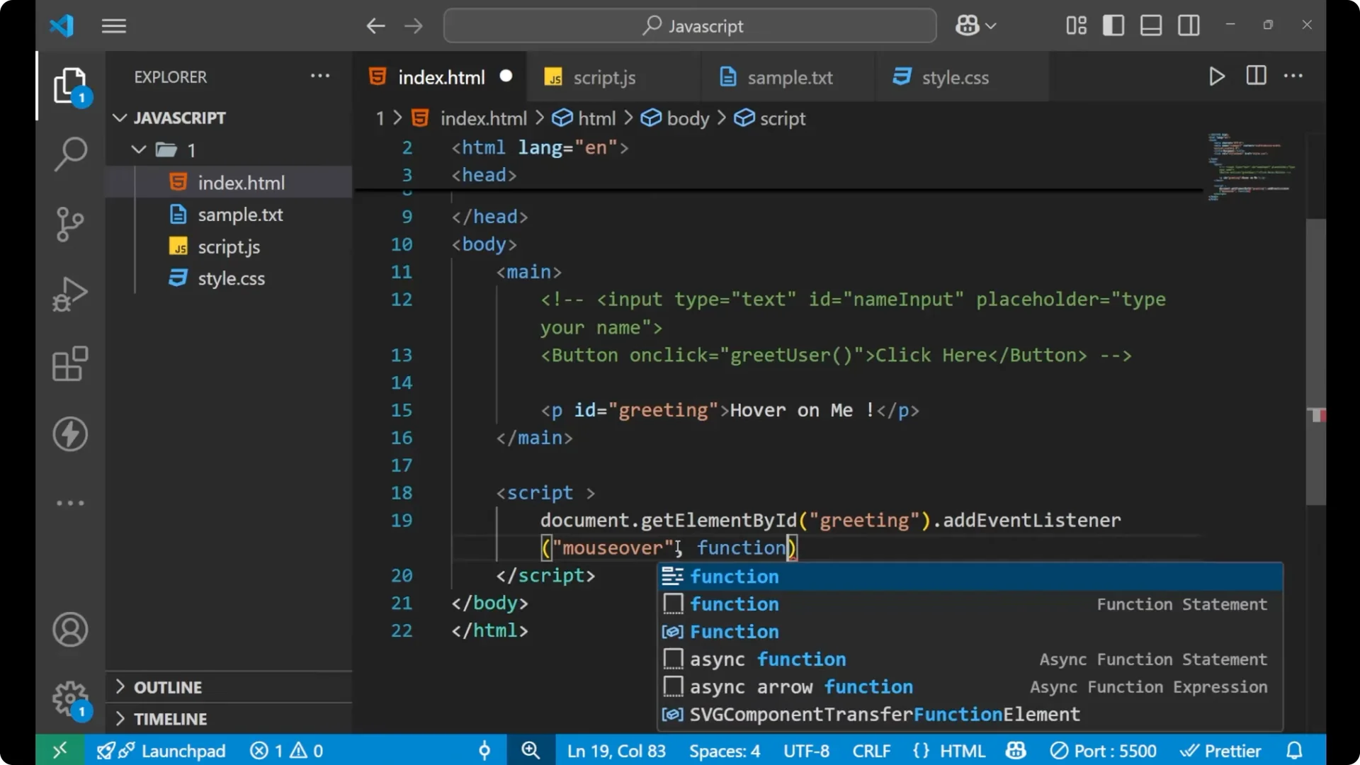Toggle the Panel visibility in the title bar
The image size is (1360, 765).
click(1150, 25)
